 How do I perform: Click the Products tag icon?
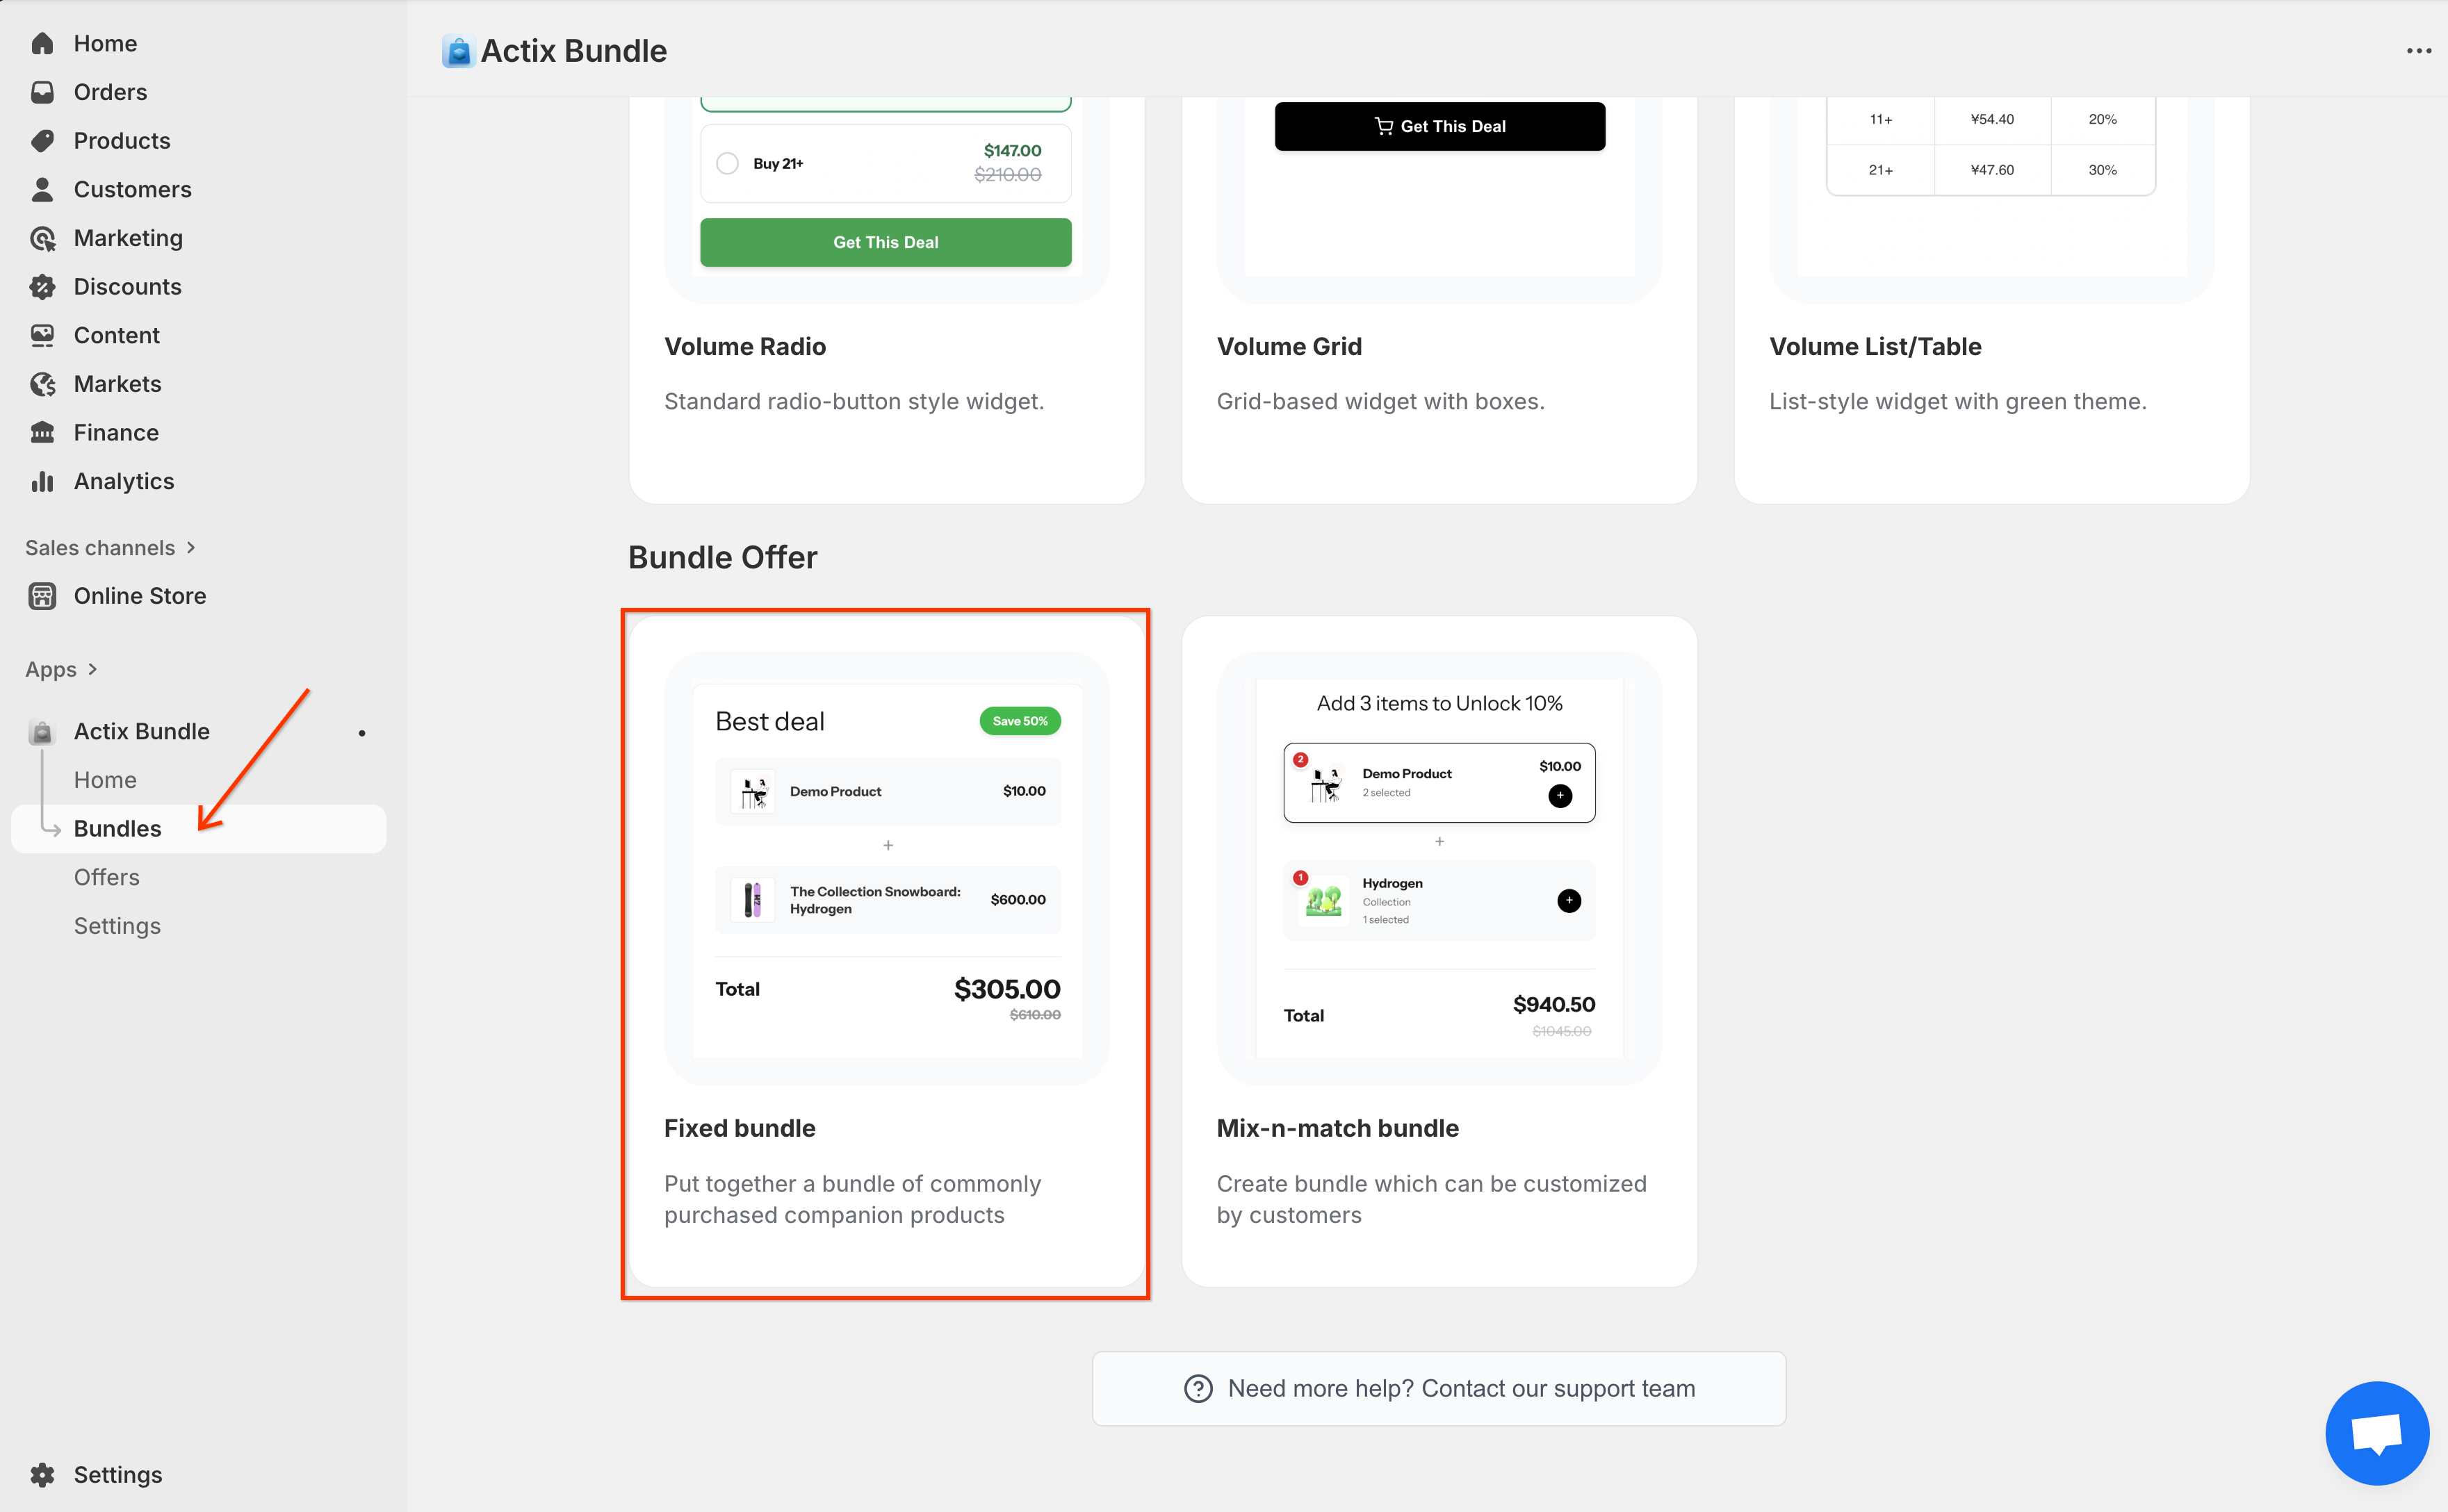[x=42, y=141]
